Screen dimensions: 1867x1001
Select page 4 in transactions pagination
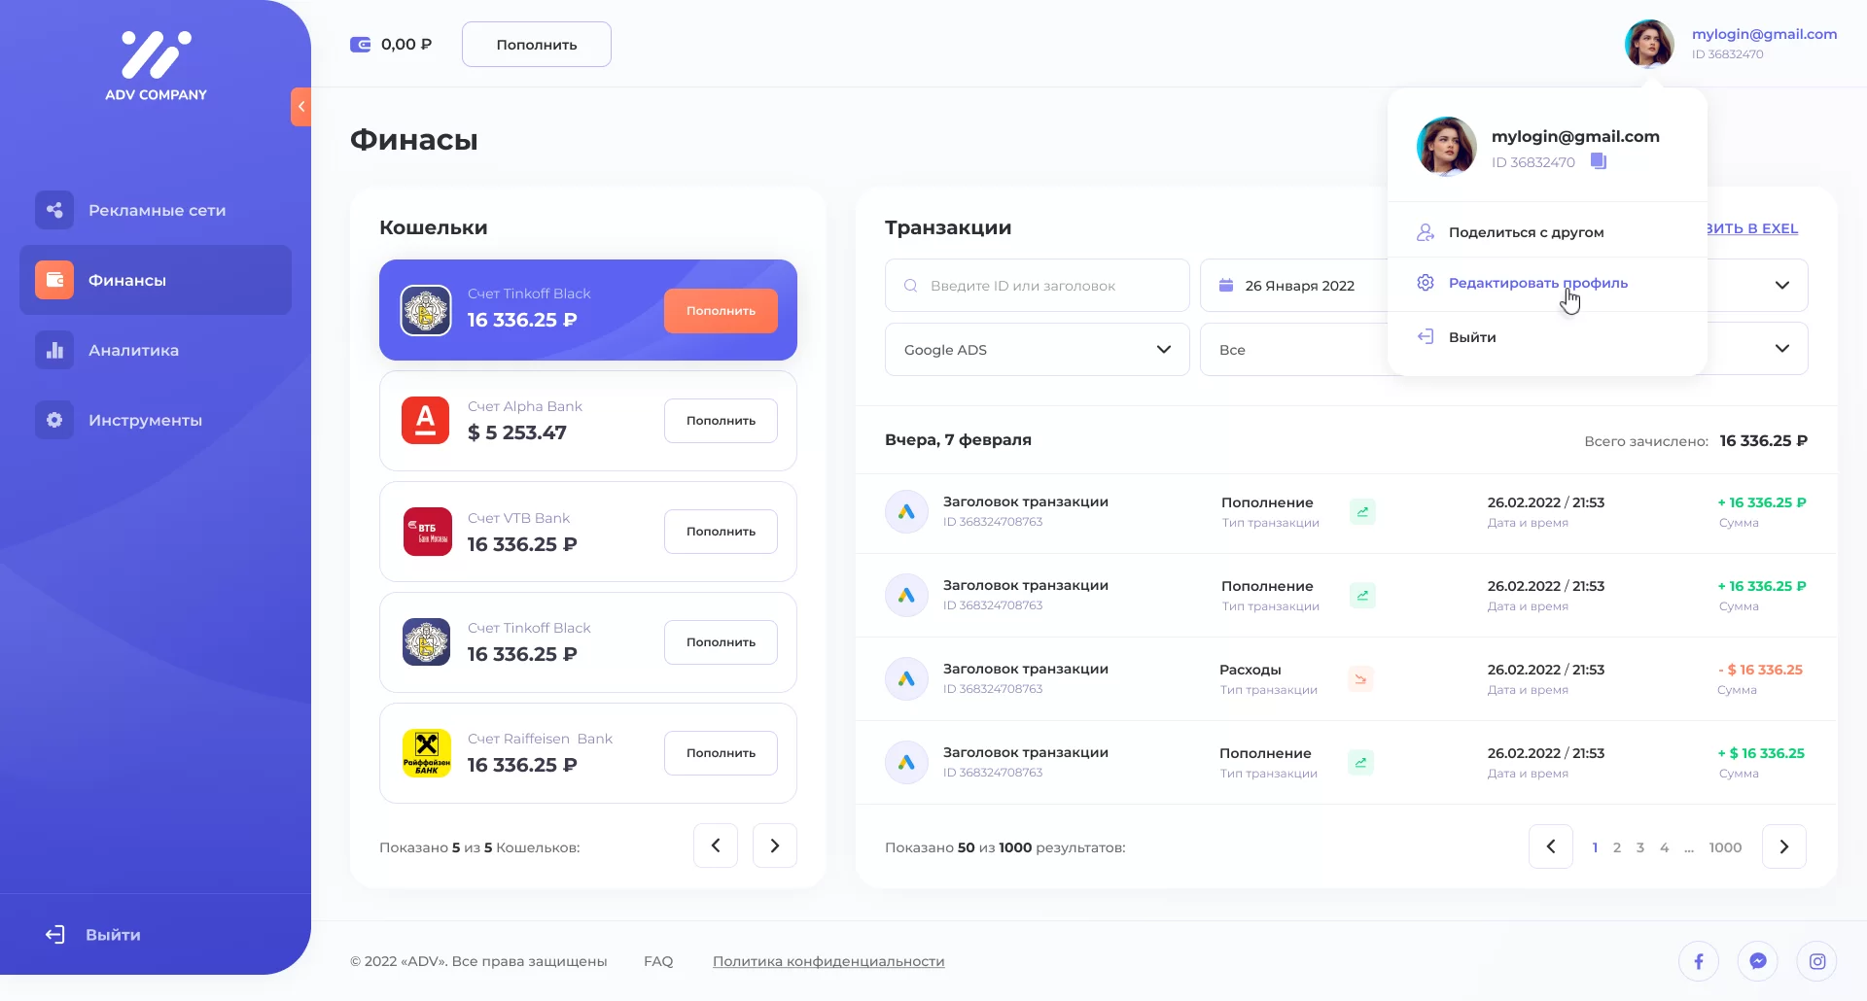(x=1665, y=847)
